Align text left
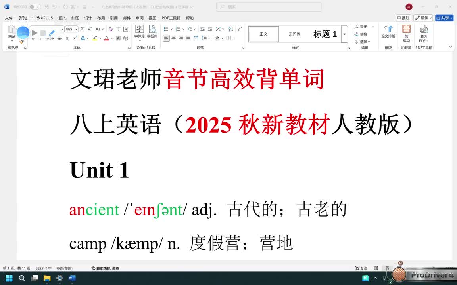Viewport: 457px width, 285px height. point(166,38)
